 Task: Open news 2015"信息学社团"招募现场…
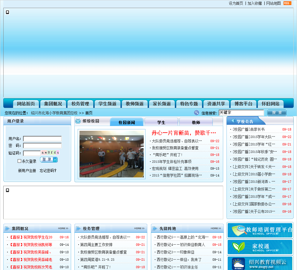(177, 175)
